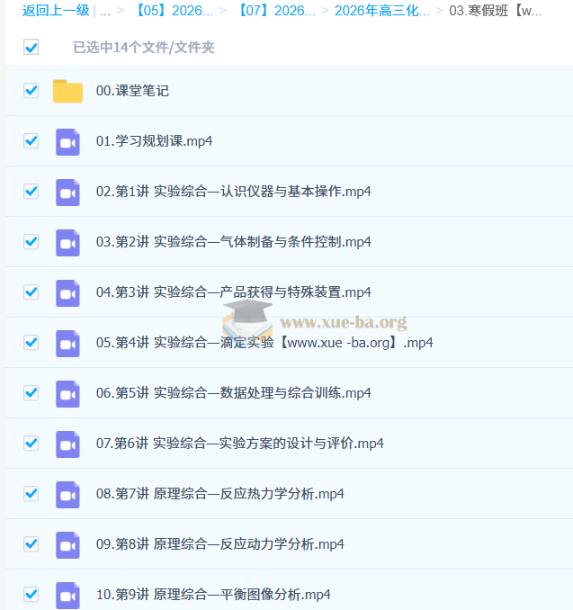Open the 00.课堂笔记 folder icon
Image resolution: width=573 pixels, height=610 pixels.
point(67,91)
